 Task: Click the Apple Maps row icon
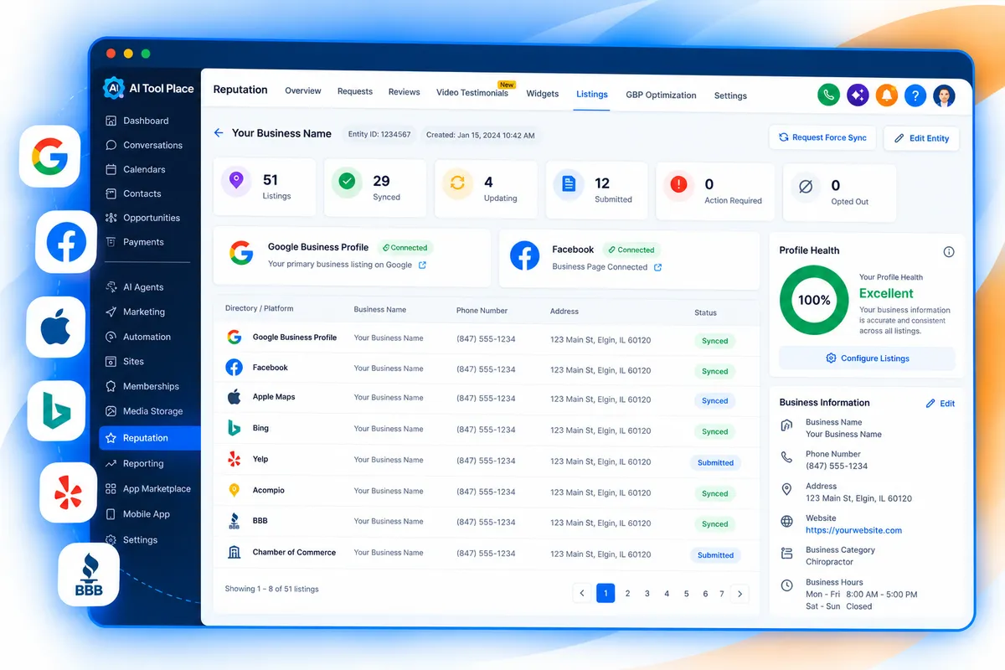pyautogui.click(x=234, y=397)
